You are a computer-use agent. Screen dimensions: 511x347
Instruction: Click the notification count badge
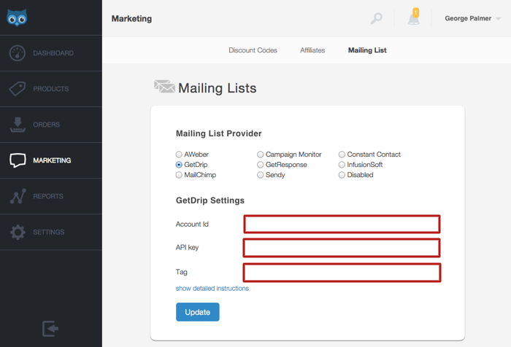coord(415,12)
